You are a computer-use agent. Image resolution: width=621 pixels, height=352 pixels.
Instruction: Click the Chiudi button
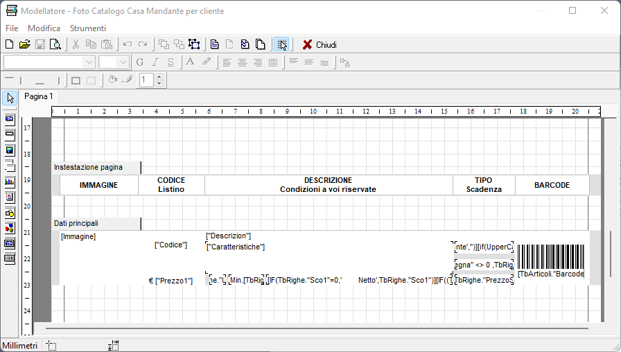pyautogui.click(x=320, y=44)
